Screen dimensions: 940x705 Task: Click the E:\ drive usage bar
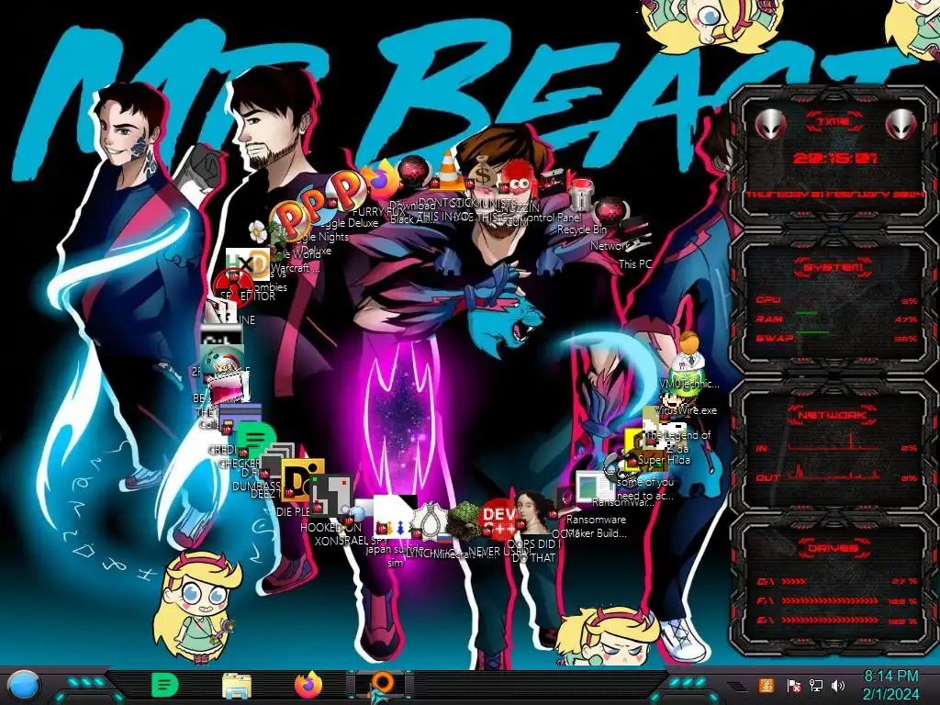click(x=837, y=621)
